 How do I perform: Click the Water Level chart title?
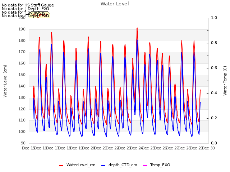click(x=115, y=4)
